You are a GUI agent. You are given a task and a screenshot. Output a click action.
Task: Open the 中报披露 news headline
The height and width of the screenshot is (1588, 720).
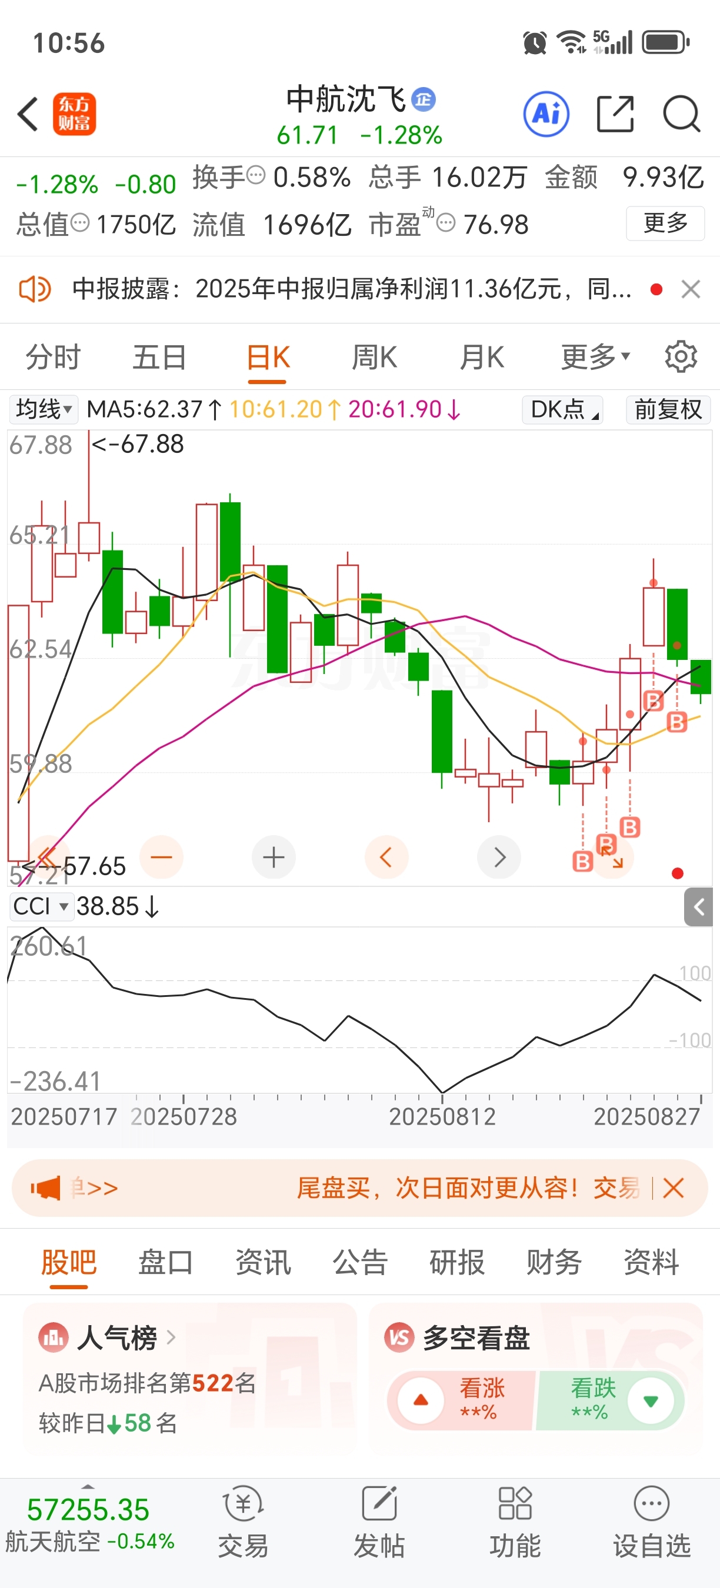pos(351,289)
